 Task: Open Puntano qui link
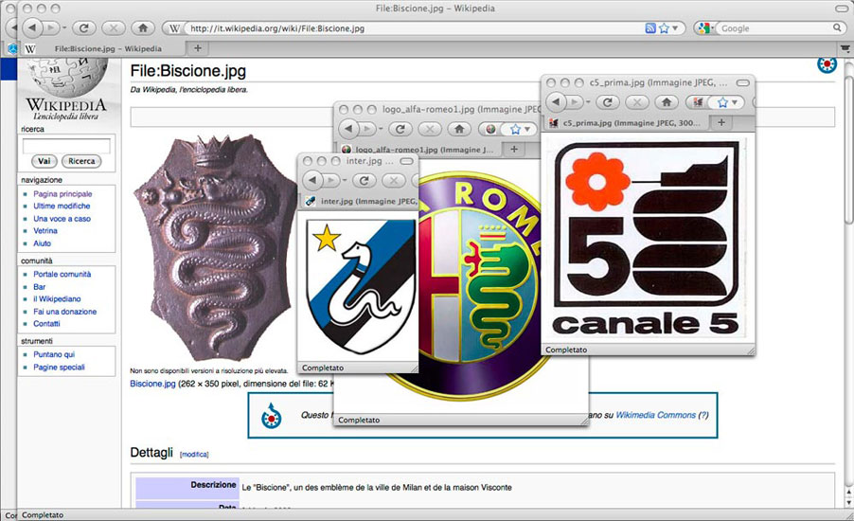point(54,354)
